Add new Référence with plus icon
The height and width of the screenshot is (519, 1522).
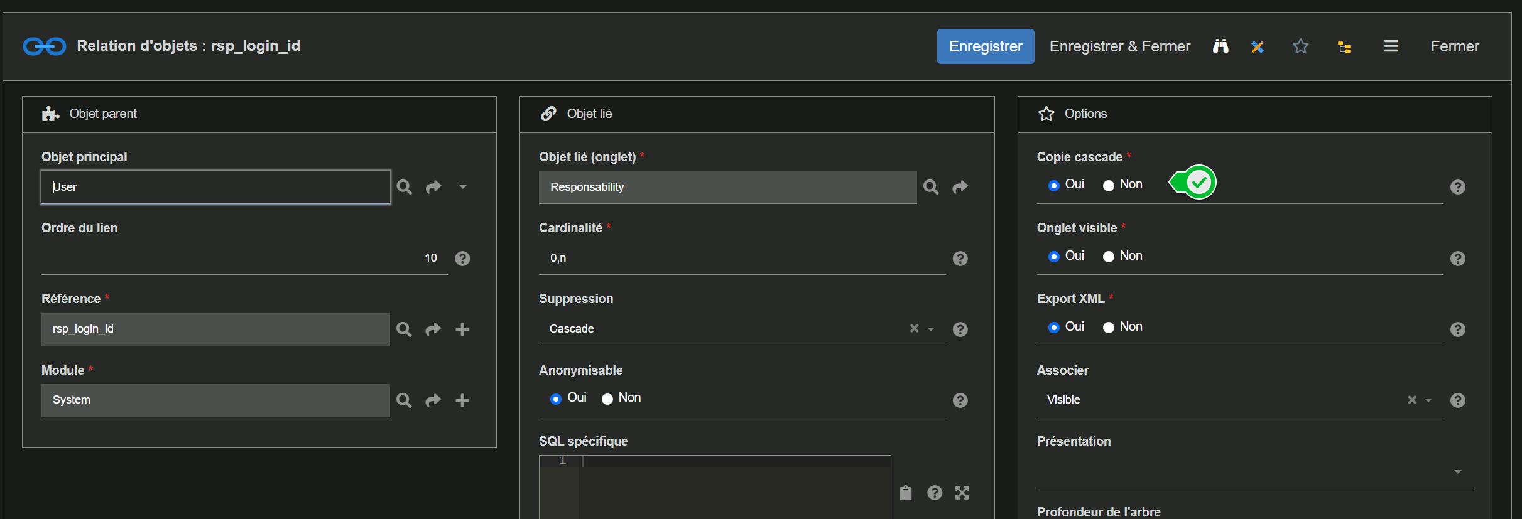[462, 329]
